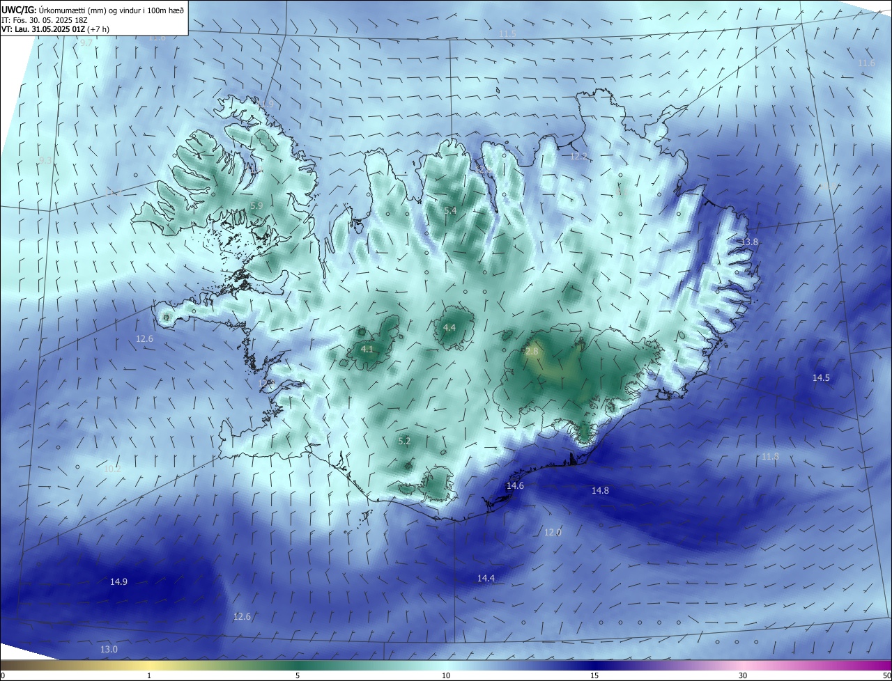
Task: Click the 11.8 value label
Action: pyautogui.click(x=770, y=456)
